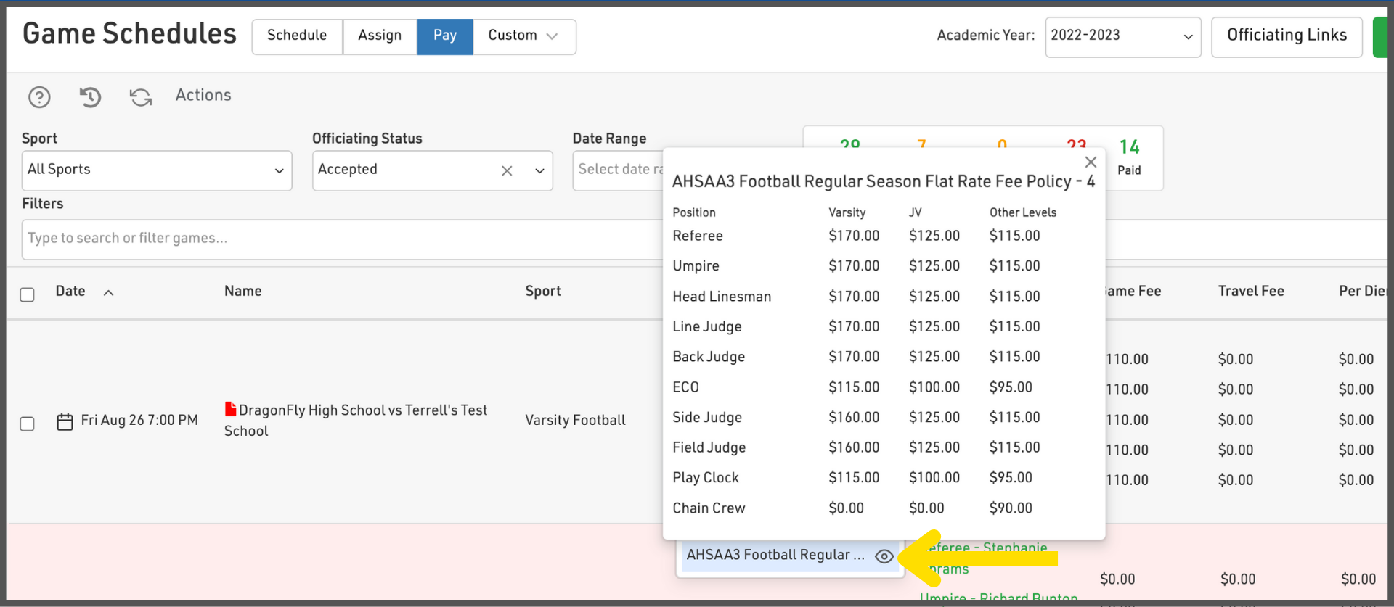
Task: Click the red document icon next to DragonFly
Action: coord(230,409)
